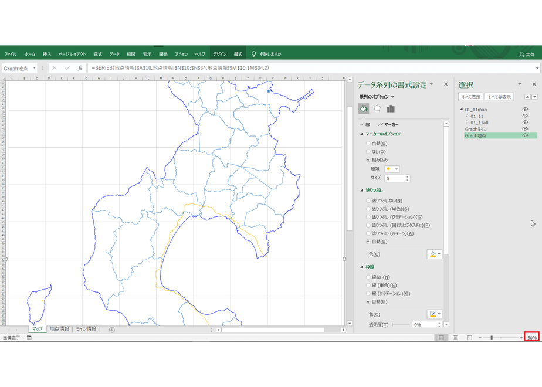Open the border 色(C) color picker
The height and width of the screenshot is (387, 542).
point(435,314)
